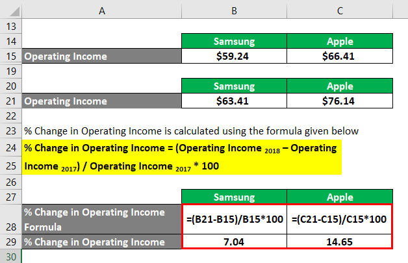Select row 13 header
The image size is (408, 263).
click(11, 26)
